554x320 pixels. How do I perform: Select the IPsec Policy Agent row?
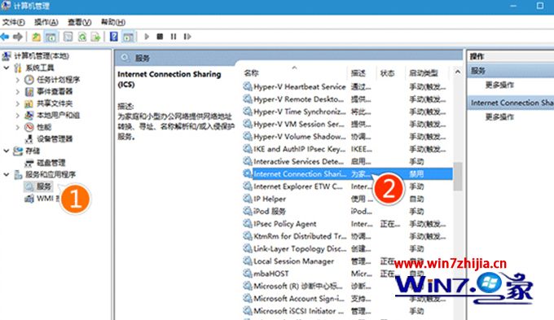click(347, 224)
